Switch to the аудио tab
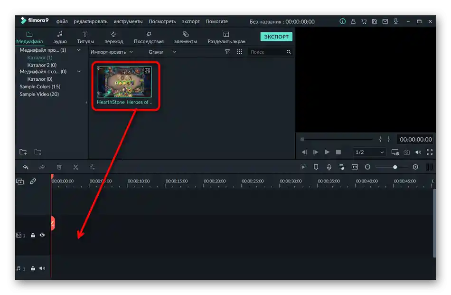The width and height of the screenshot is (451, 295). (60, 38)
